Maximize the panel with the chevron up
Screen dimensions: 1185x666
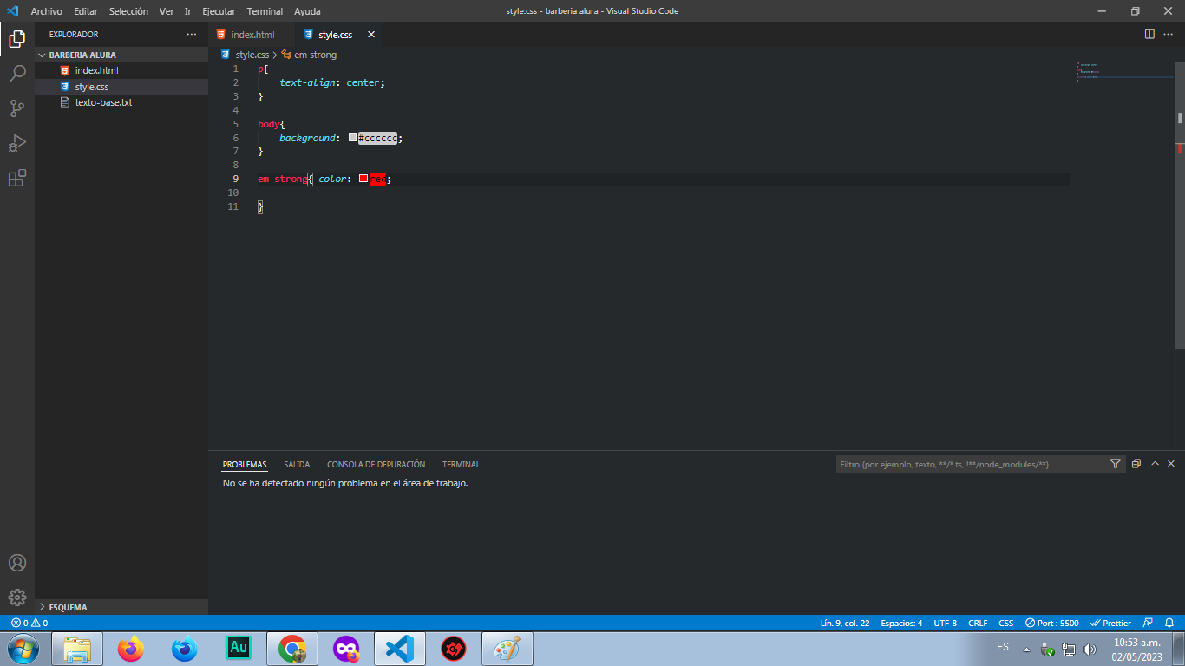point(1155,464)
